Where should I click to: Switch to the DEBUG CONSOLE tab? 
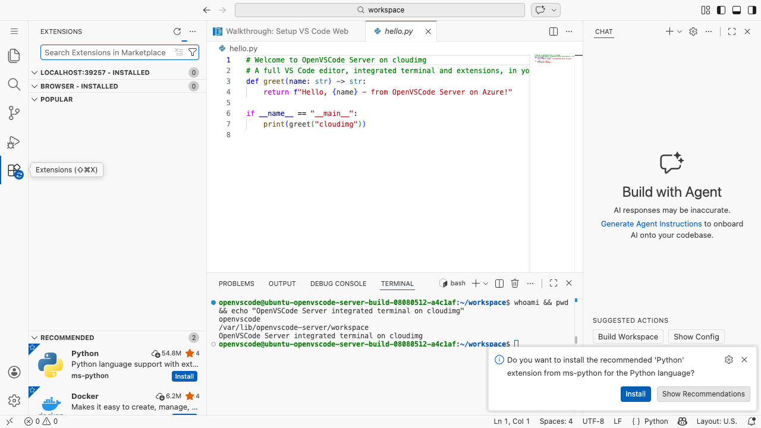(338, 284)
